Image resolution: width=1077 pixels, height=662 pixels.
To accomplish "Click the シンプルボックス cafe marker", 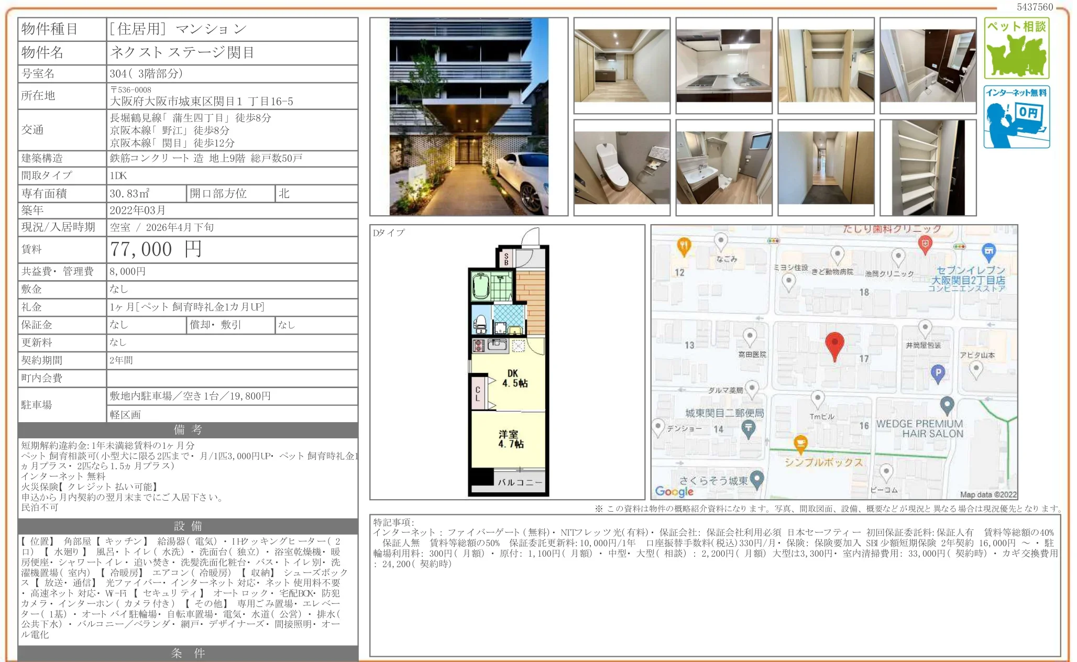I will pyautogui.click(x=800, y=444).
